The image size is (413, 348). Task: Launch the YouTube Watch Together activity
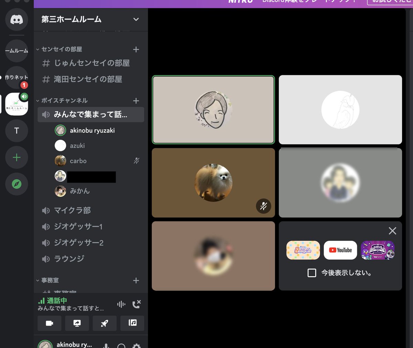point(340,250)
